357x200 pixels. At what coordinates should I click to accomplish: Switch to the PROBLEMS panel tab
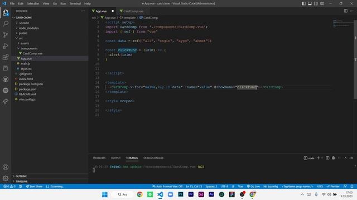pyautogui.click(x=99, y=158)
